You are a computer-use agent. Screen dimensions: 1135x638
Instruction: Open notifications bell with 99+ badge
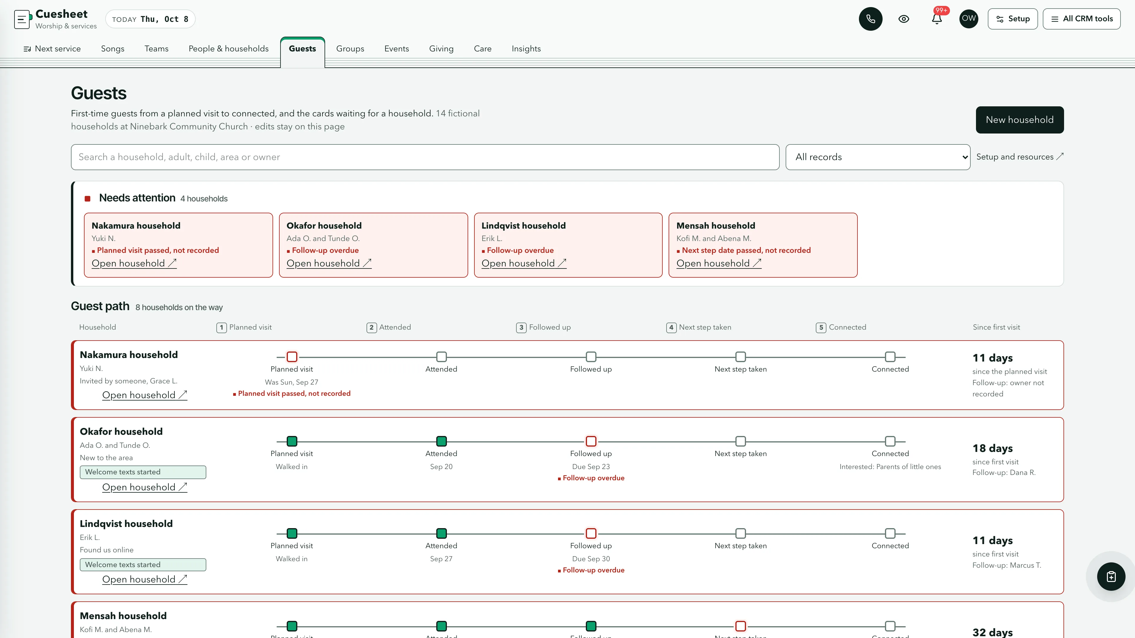coord(937,19)
